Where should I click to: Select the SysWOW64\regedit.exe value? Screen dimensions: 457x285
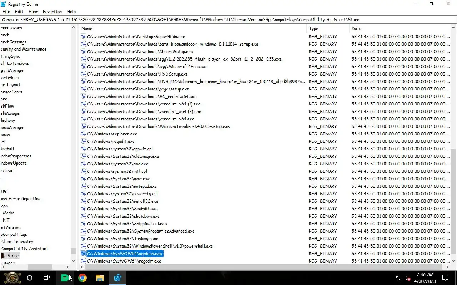(x=124, y=261)
